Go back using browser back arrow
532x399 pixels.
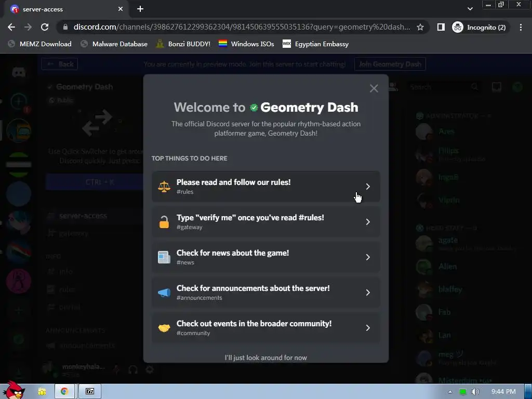pos(11,27)
